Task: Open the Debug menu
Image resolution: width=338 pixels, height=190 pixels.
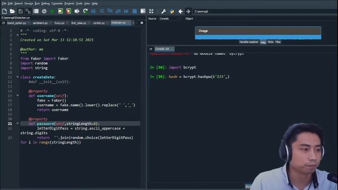Action: [45, 4]
